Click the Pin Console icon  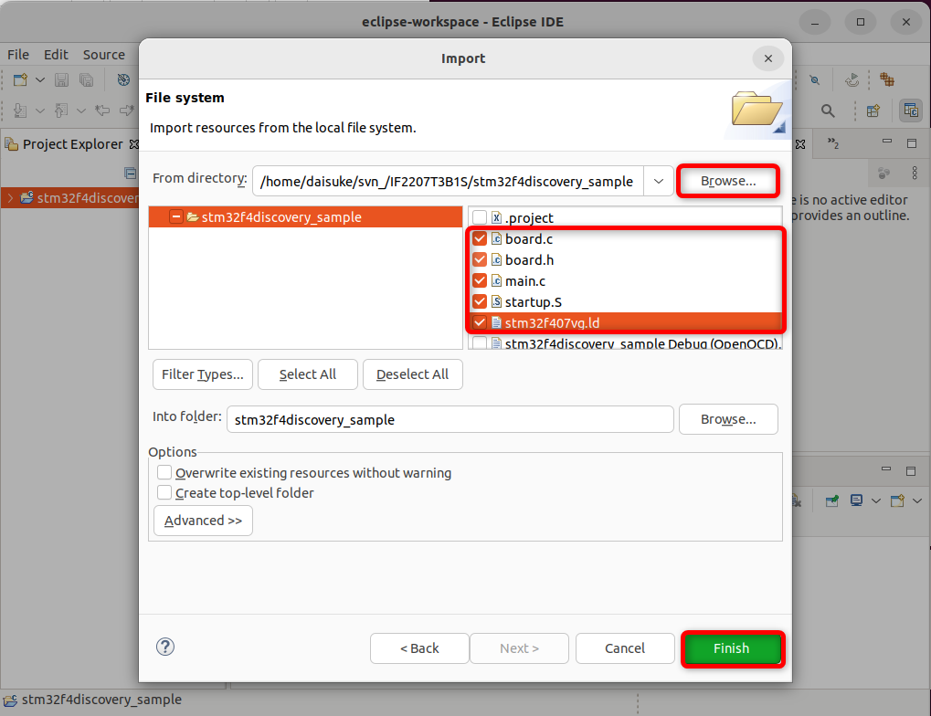(x=831, y=501)
